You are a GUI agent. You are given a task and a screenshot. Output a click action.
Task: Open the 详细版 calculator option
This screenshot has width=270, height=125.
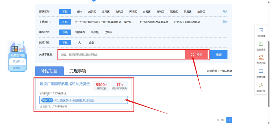pos(17,68)
